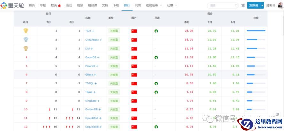The image size is (284, 131).
Task: Click the open-source icon in GaussDB row
Action: point(156,58)
